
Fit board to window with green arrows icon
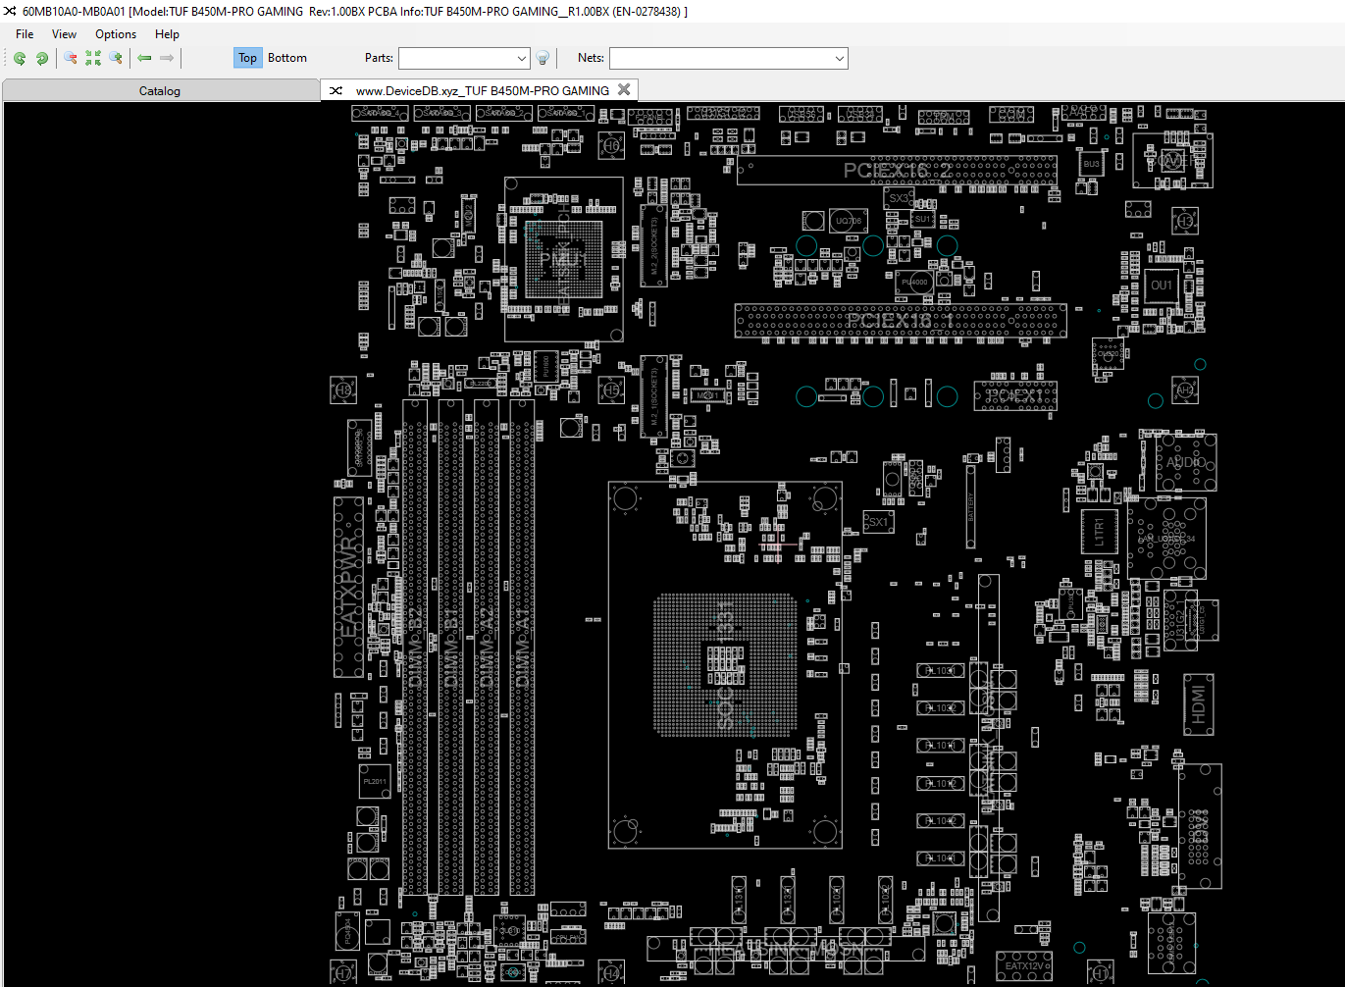pos(93,58)
